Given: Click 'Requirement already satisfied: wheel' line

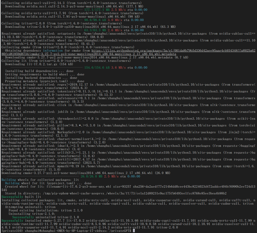Looking at the screenshot, I should [x=128, y=42].
